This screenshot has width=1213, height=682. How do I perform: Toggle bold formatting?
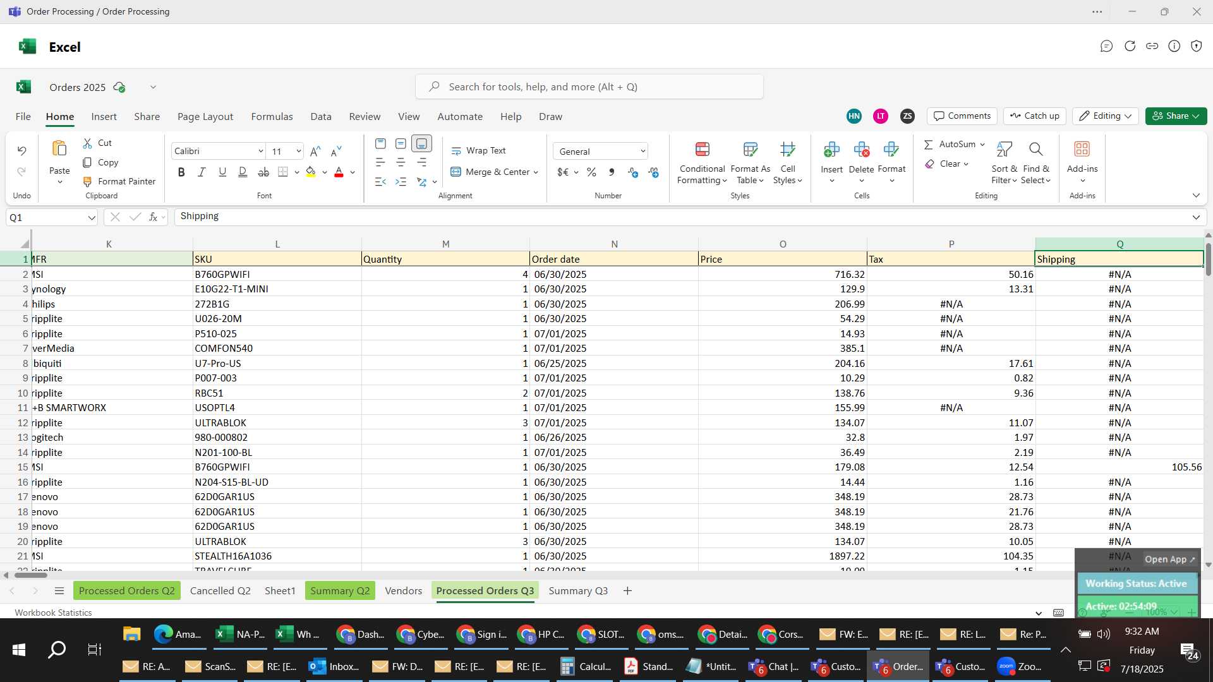point(181,172)
